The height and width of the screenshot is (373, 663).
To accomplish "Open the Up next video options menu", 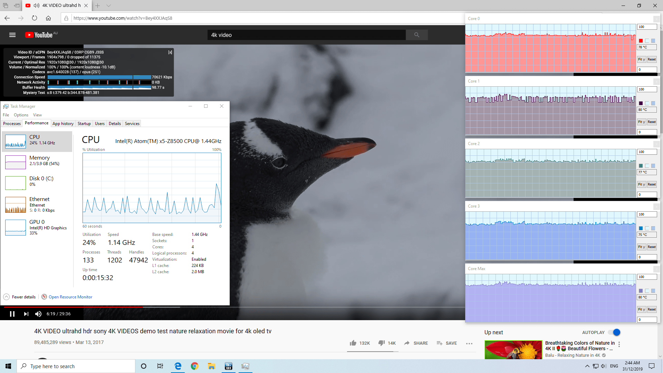I will (619, 344).
